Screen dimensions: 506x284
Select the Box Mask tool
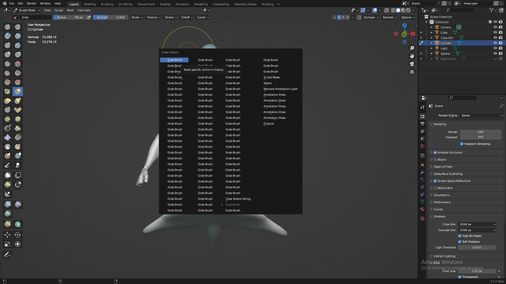point(7,175)
